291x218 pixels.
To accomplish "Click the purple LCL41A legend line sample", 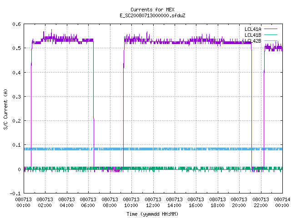I will tap(271, 29).
